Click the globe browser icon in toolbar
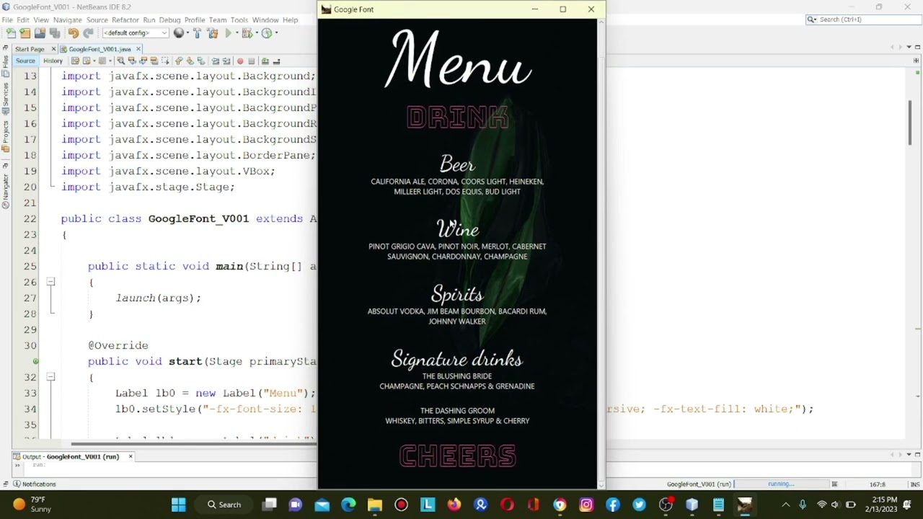The height and width of the screenshot is (519, 923). click(178, 33)
